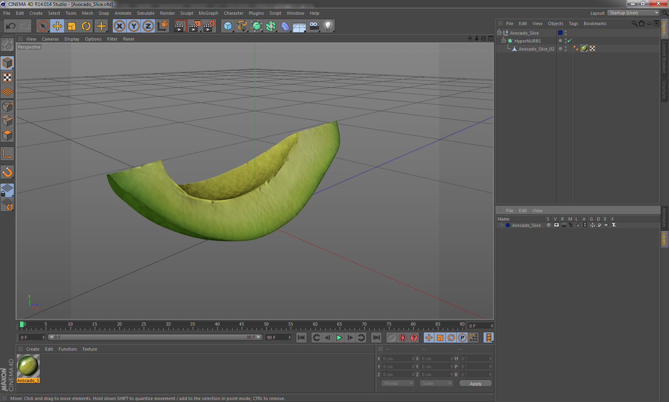This screenshot has height=402, width=669.
Task: Open the Material Manager Texture menu
Action: pos(90,349)
